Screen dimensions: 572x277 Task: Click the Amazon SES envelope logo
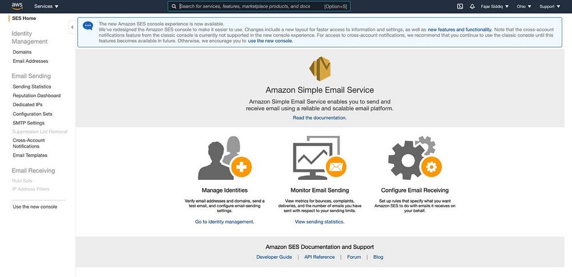(x=320, y=69)
